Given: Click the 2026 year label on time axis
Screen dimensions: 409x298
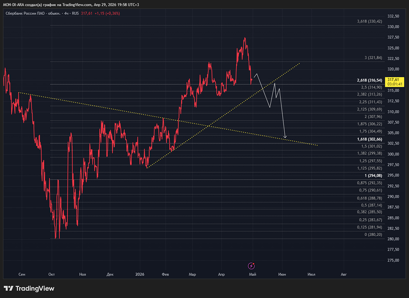Looking at the screenshot, I should pos(139,274).
